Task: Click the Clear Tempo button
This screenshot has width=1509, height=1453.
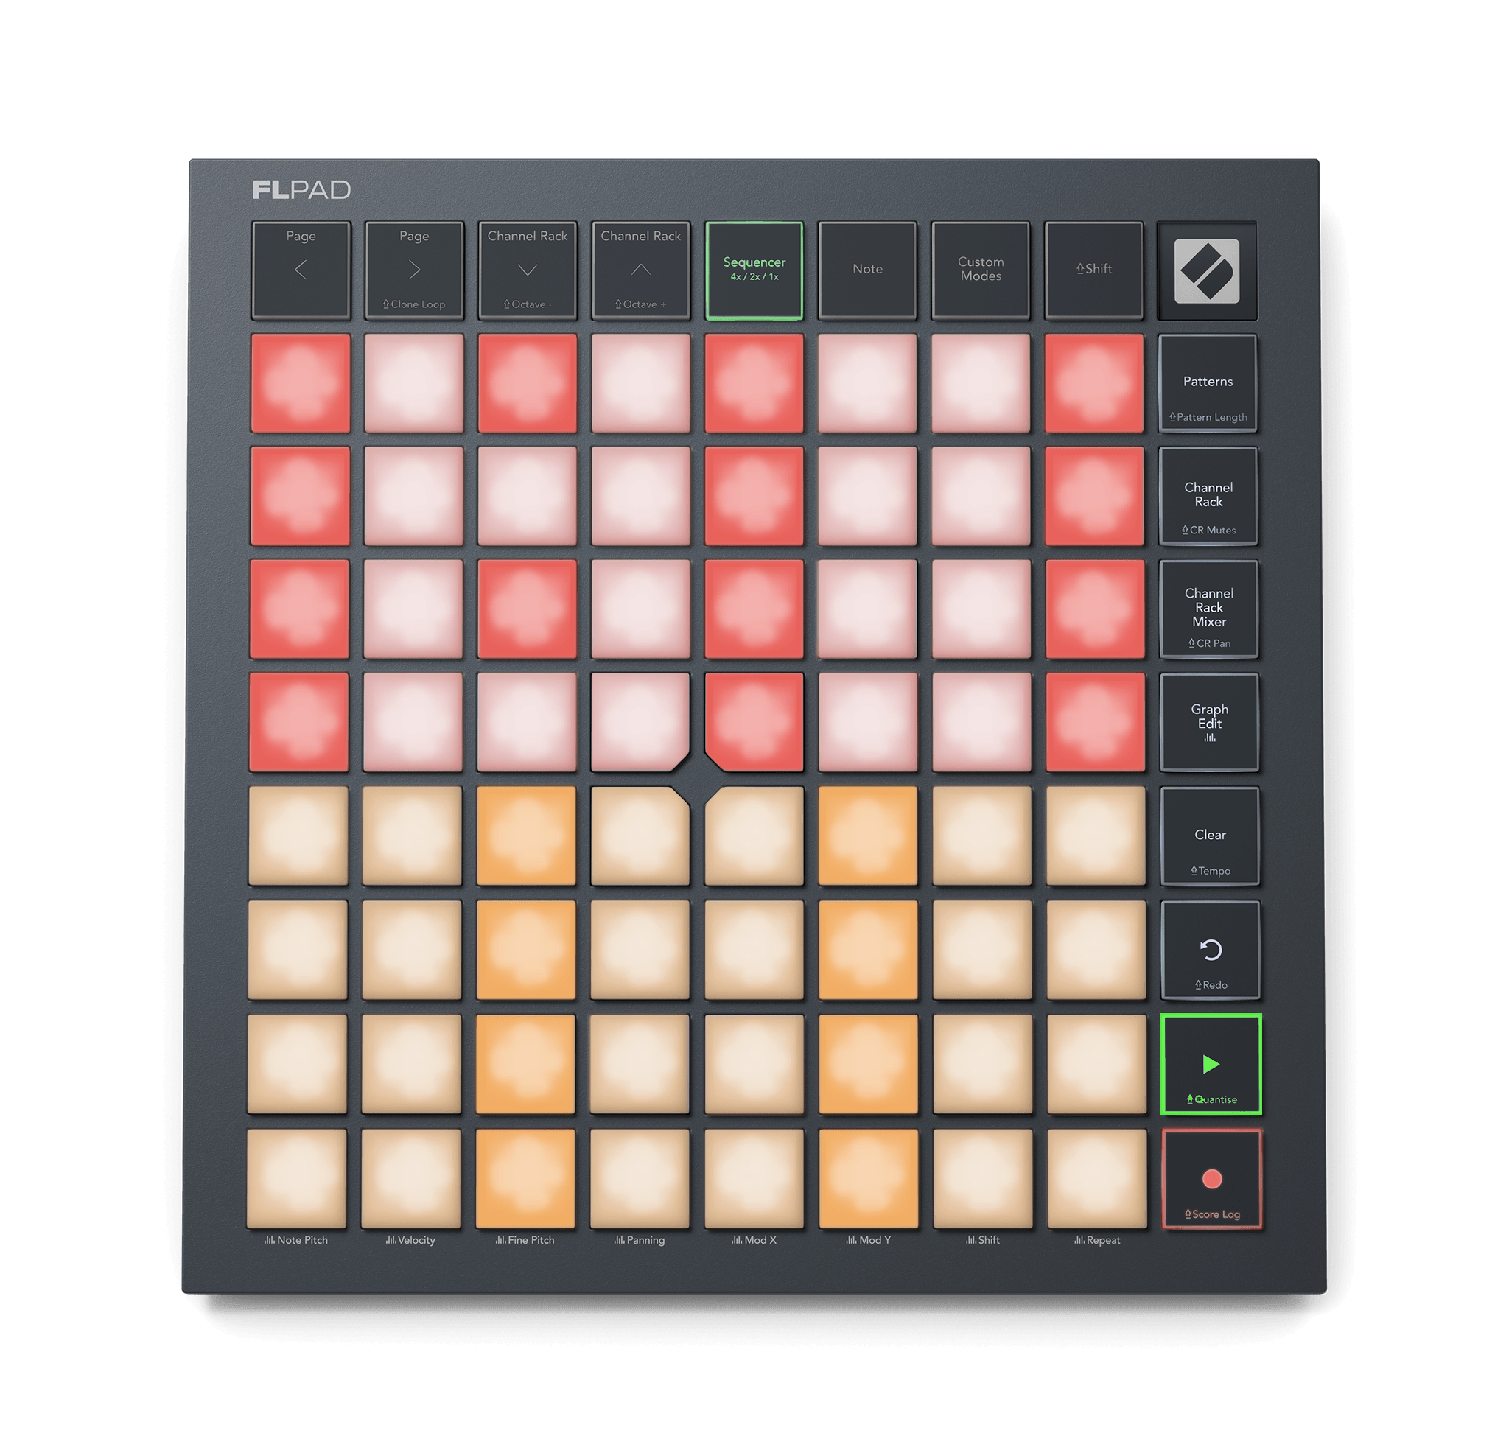Action: pos(1210,836)
